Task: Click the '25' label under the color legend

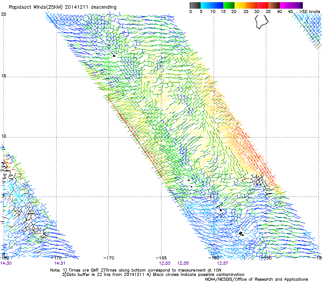Action: click(x=246, y=12)
